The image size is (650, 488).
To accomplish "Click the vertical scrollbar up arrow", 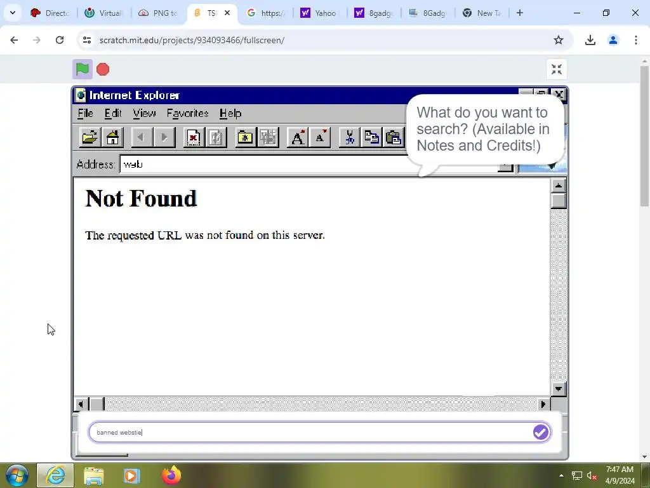I will tap(559, 186).
